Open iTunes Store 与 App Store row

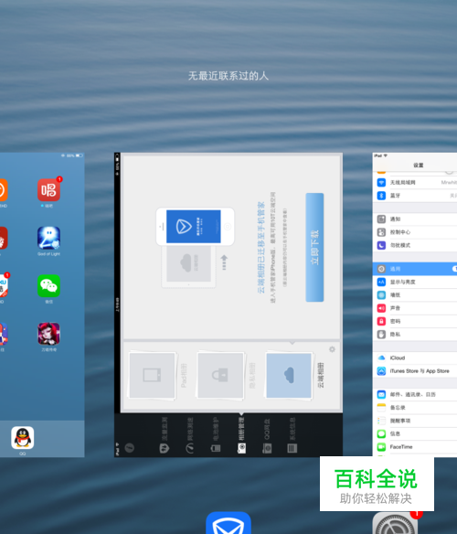click(x=415, y=371)
